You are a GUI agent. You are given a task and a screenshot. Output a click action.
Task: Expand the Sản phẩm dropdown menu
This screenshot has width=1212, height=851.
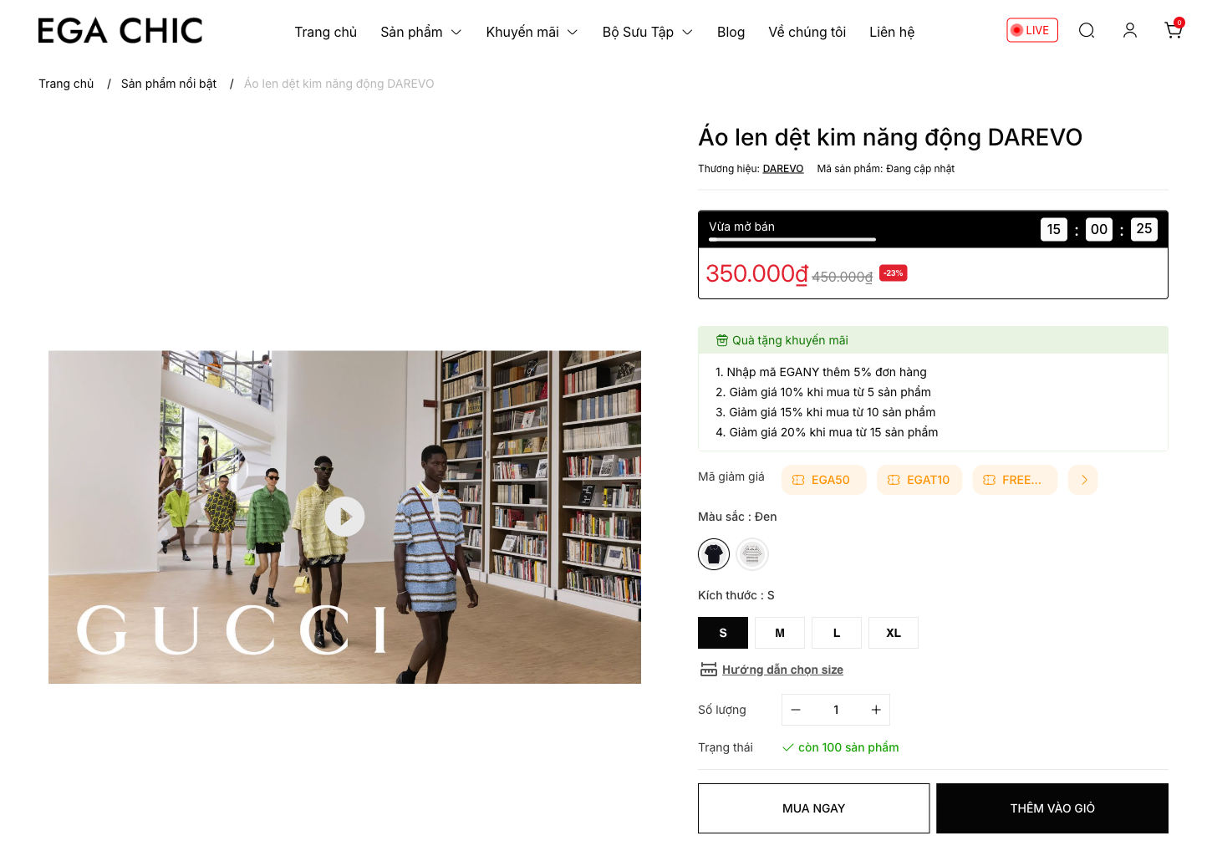point(421,32)
